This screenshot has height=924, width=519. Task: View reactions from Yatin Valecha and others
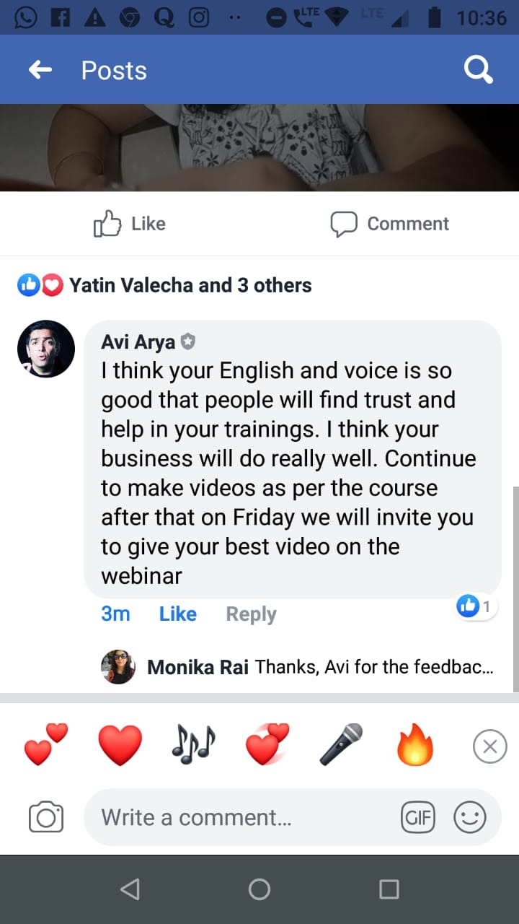[x=190, y=285]
